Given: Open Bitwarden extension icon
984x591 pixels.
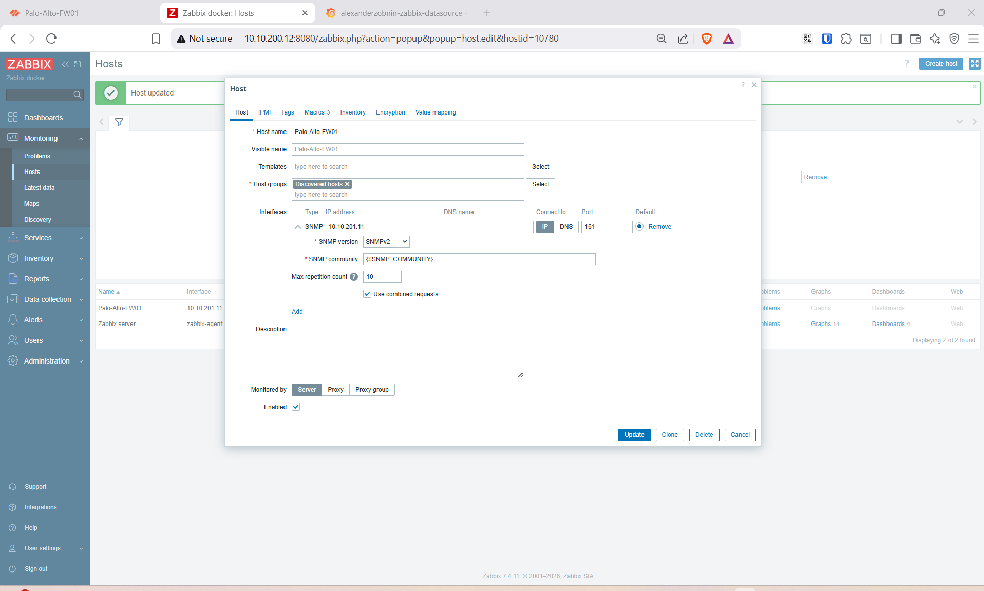Looking at the screenshot, I should [x=827, y=39].
